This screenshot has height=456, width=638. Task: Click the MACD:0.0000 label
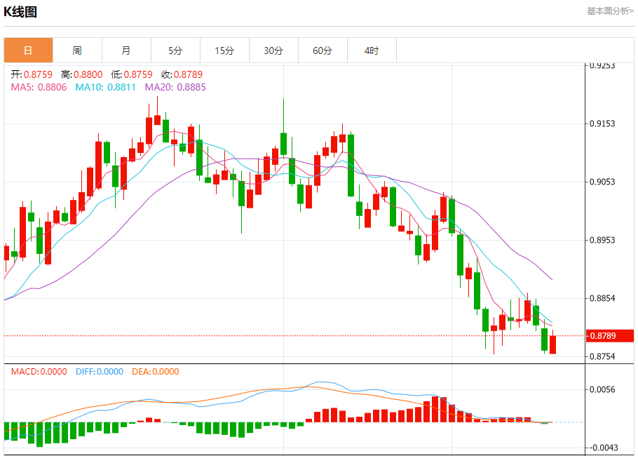(39, 371)
